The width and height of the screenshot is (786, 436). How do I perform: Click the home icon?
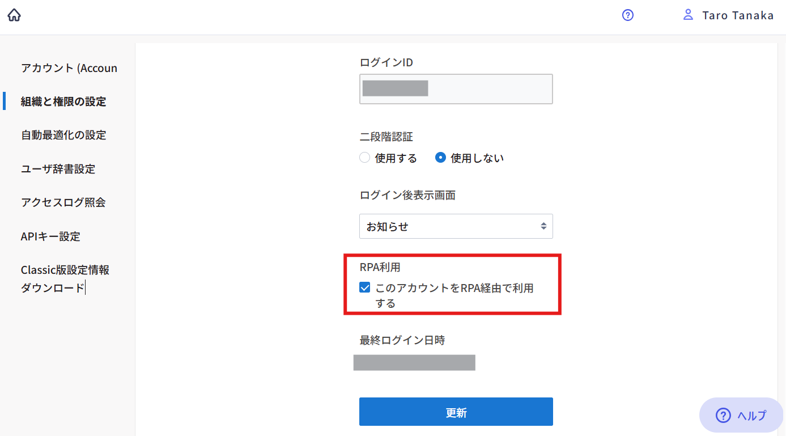tap(14, 15)
